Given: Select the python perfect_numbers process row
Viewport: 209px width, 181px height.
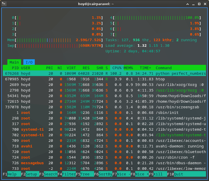Looking at the screenshot, I should coord(101,73).
